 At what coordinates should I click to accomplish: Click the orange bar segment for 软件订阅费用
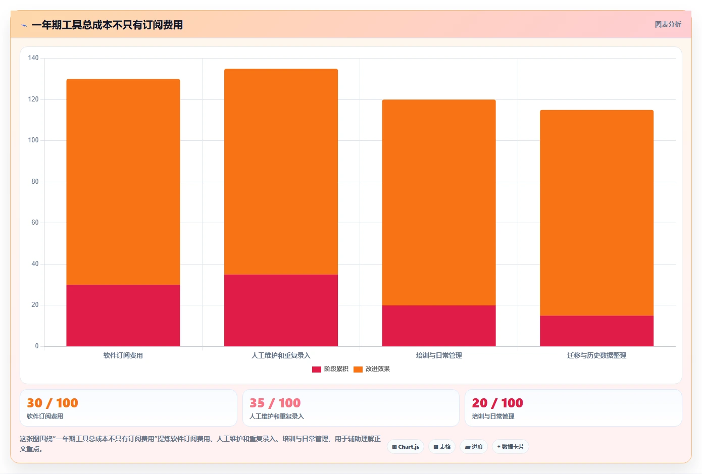[123, 182]
